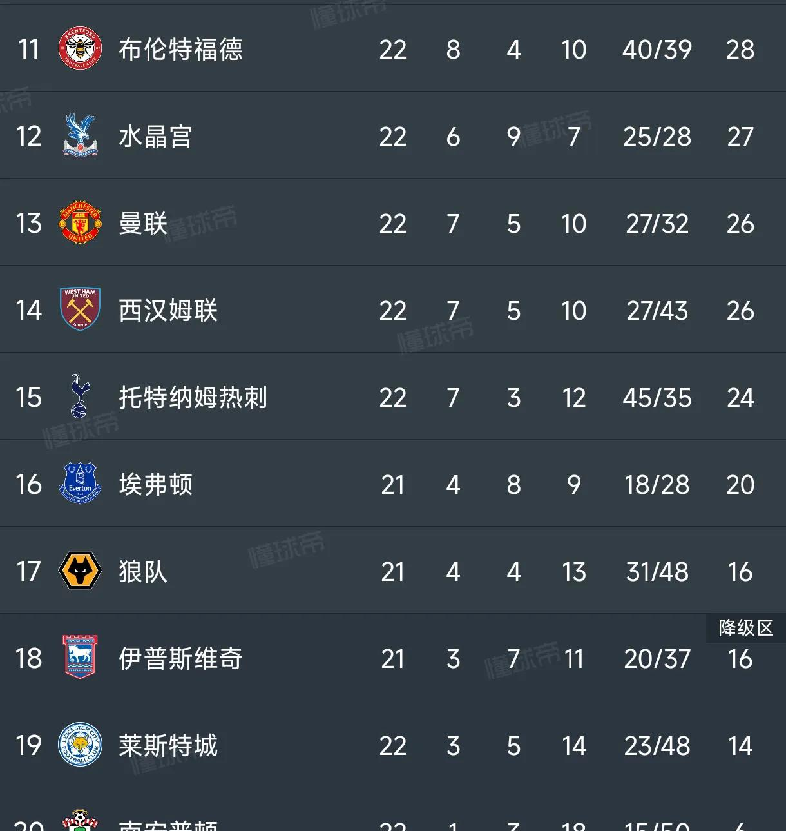Image resolution: width=786 pixels, height=831 pixels.
Task: Click West Ham's goal ratio 27/43
Action: tap(657, 310)
